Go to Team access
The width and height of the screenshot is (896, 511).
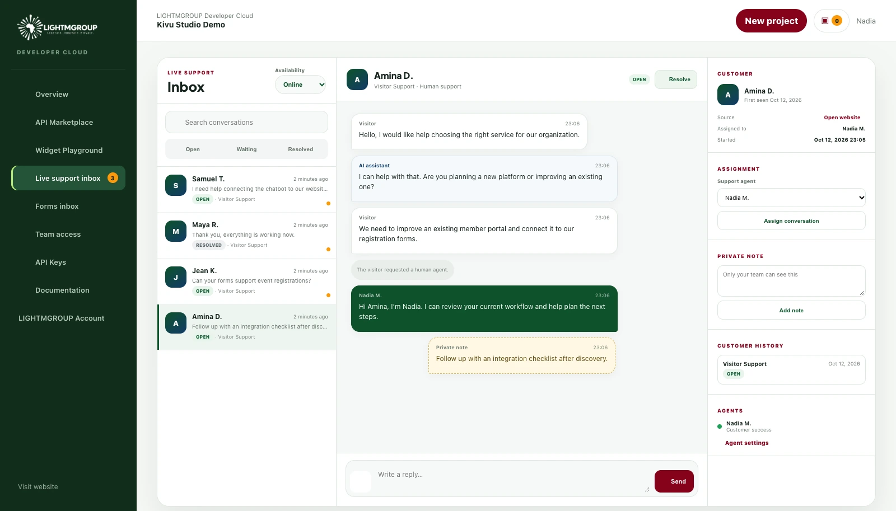coord(68,234)
